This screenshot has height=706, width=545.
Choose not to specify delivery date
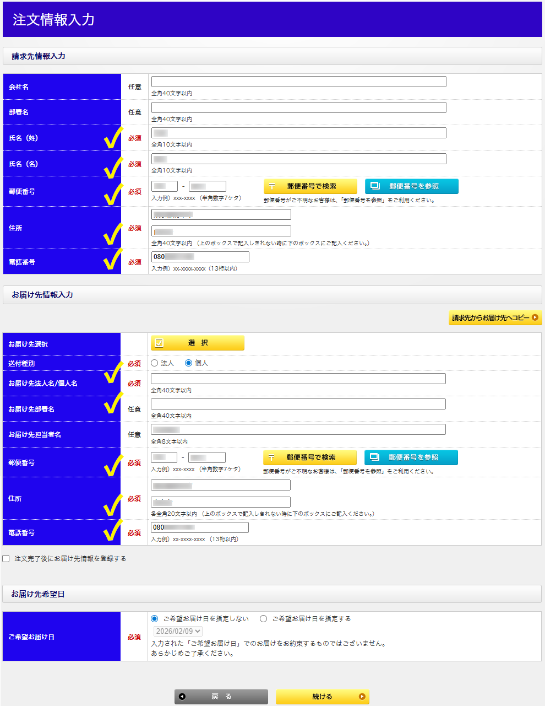(155, 619)
